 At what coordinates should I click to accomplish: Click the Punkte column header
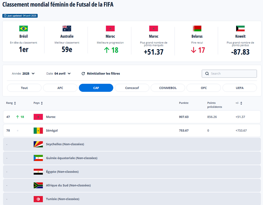(184, 103)
